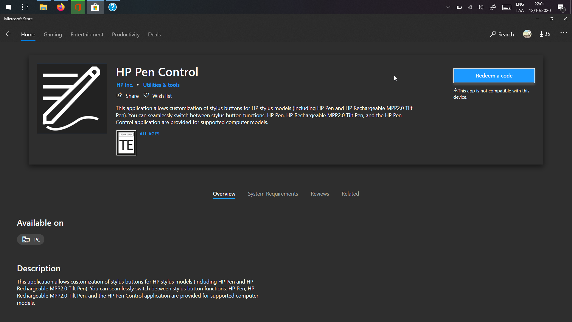Open the touch keyboard from the taskbar

[506, 7]
